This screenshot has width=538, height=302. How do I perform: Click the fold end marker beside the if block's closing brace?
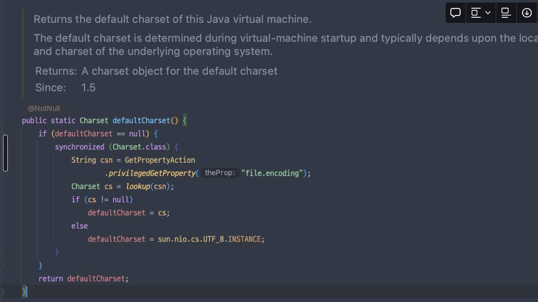pyautogui.click(x=2, y=265)
